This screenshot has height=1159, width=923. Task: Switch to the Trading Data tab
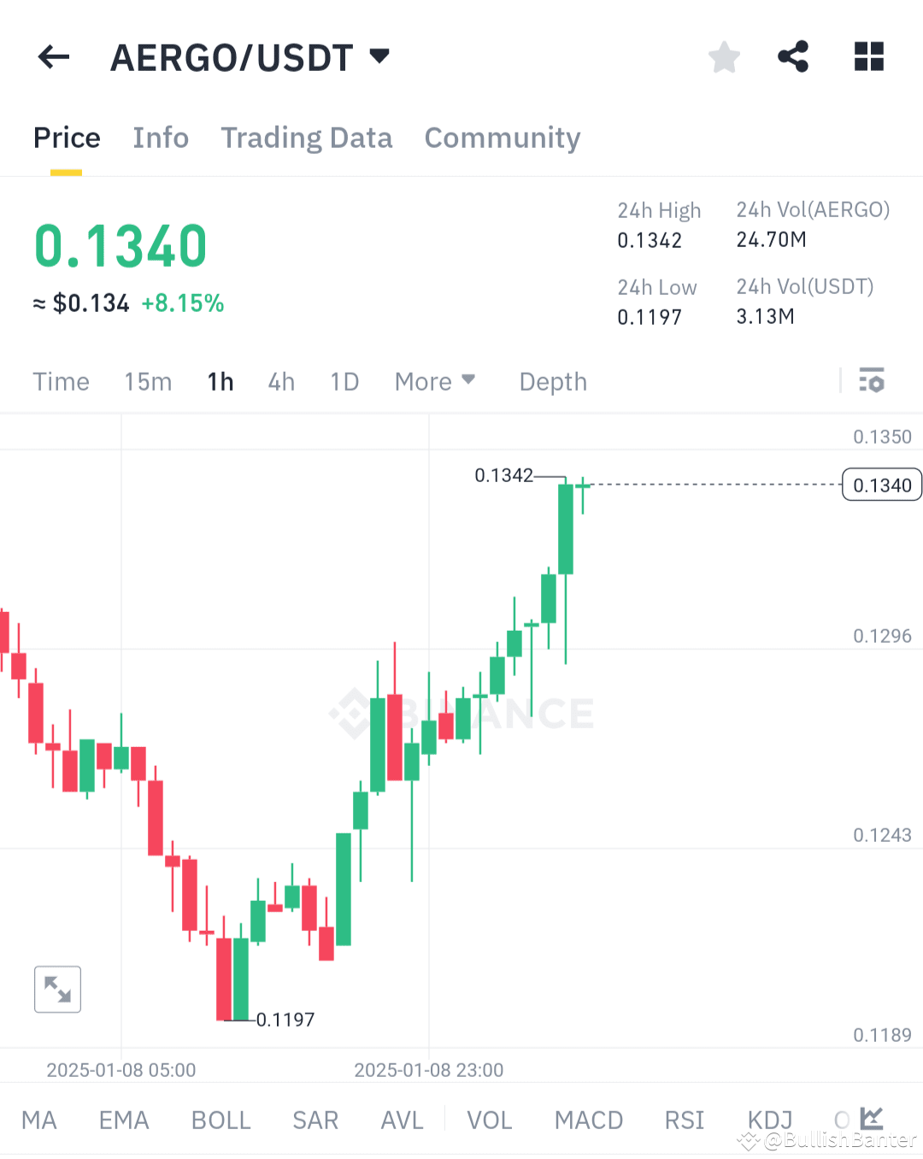point(306,138)
